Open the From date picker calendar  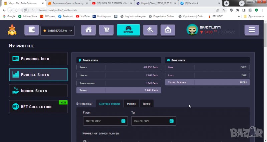[x=123, y=121]
